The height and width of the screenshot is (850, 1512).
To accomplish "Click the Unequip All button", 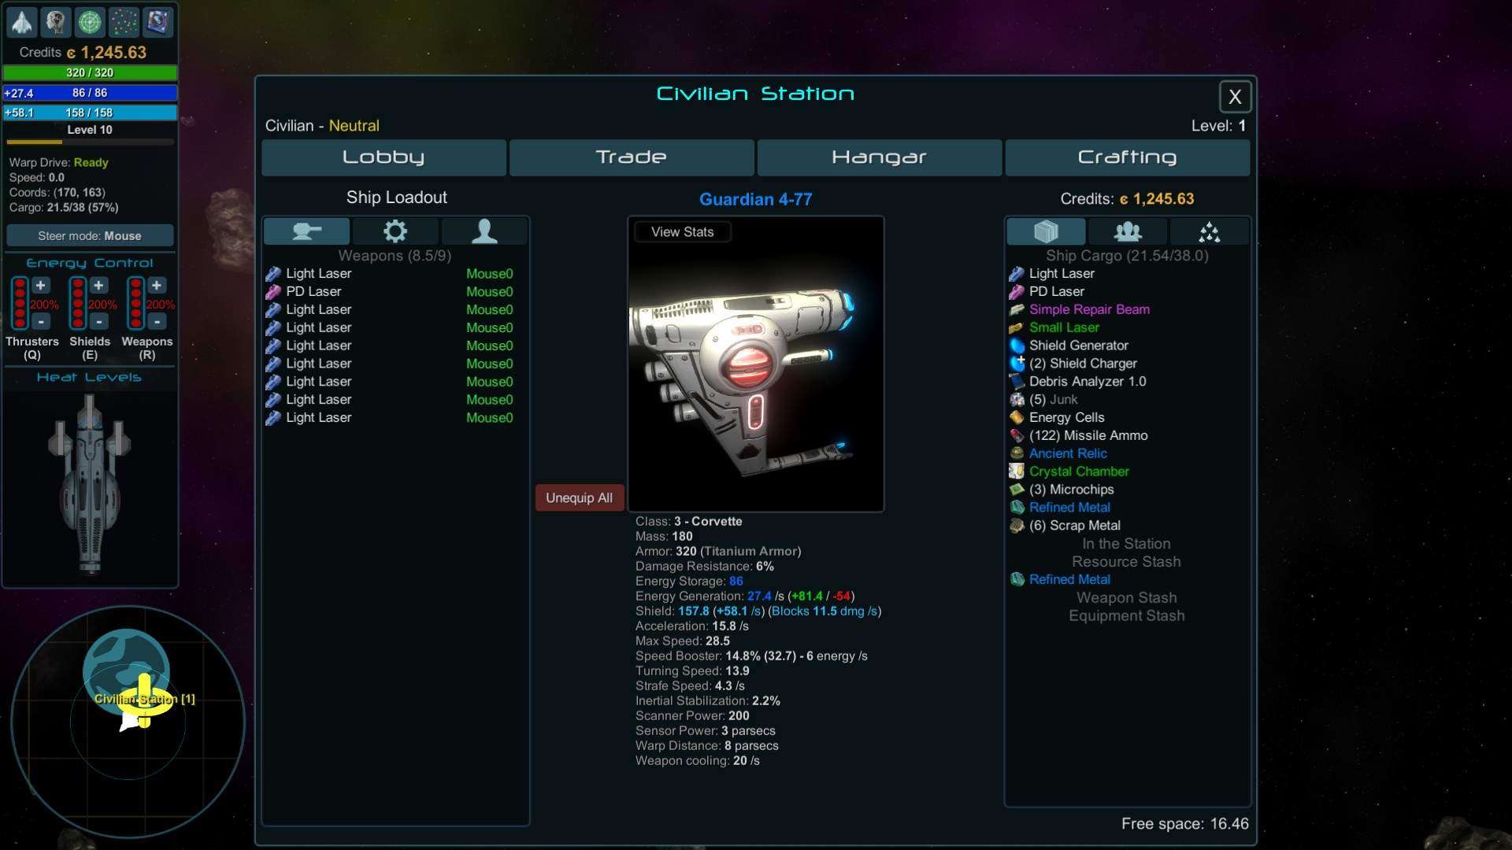I will pos(579,497).
